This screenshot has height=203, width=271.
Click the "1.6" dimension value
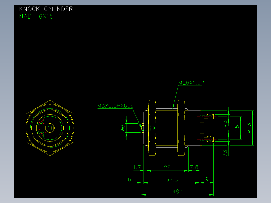click(x=127, y=179)
